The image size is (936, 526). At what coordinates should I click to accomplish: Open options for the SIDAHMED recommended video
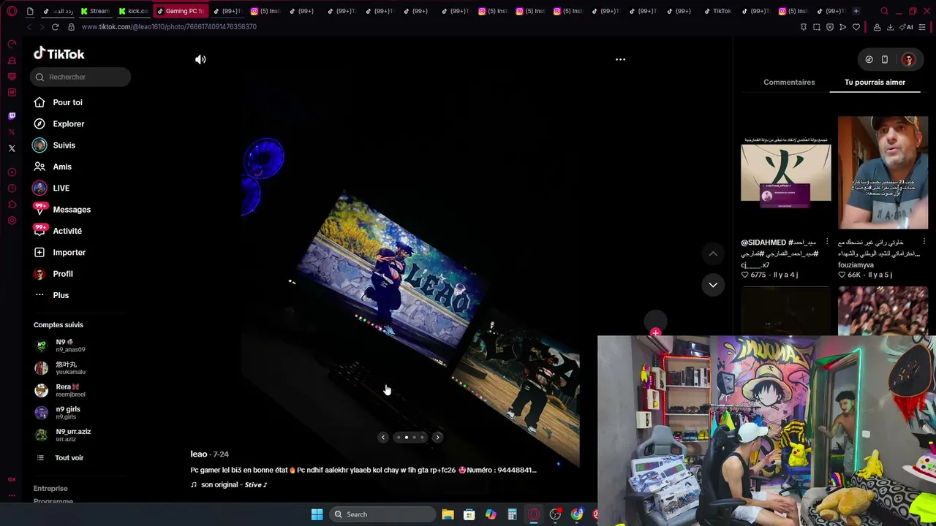(827, 242)
